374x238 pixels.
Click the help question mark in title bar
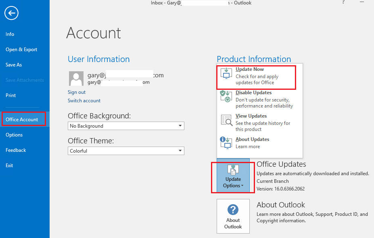[x=343, y=2]
